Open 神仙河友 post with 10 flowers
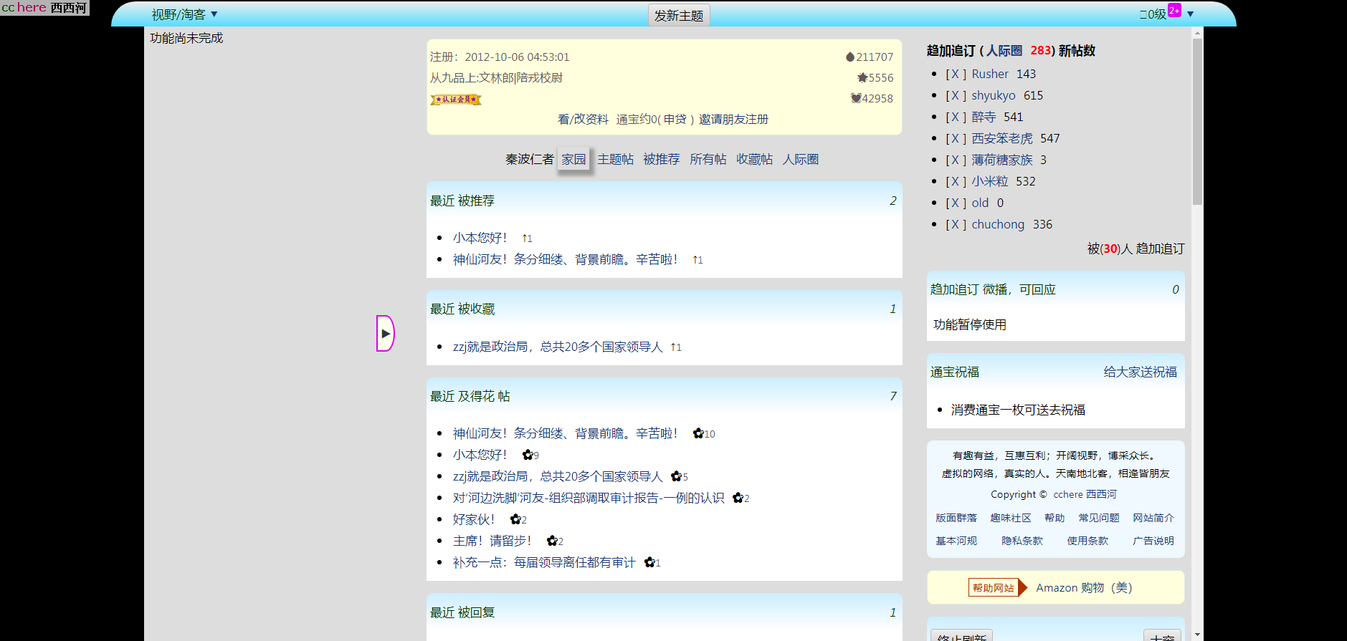Screen dimensions: 1347x641 click(x=566, y=433)
